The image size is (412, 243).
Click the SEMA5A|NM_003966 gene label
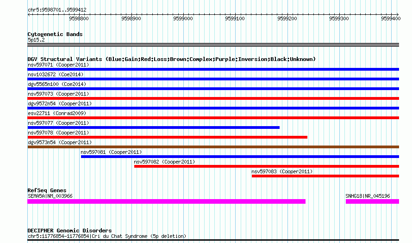(x=50, y=196)
